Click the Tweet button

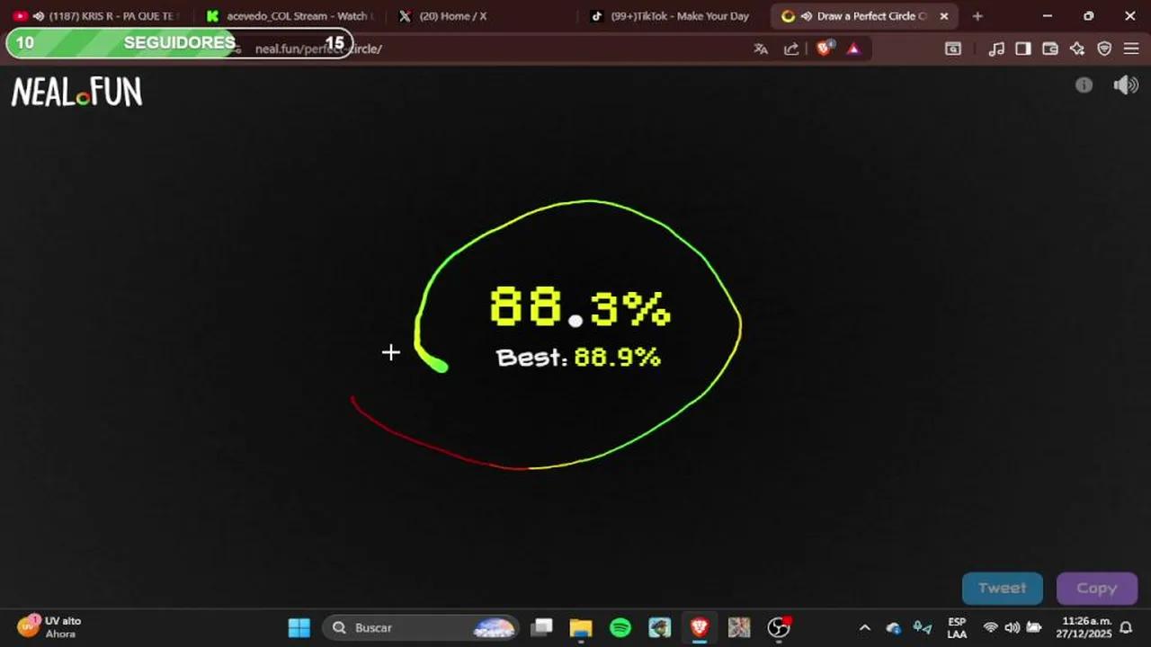(x=1003, y=589)
